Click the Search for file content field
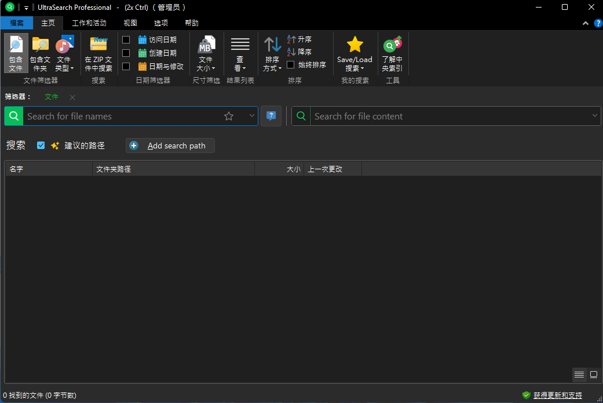The height and width of the screenshot is (403, 603). [x=449, y=116]
